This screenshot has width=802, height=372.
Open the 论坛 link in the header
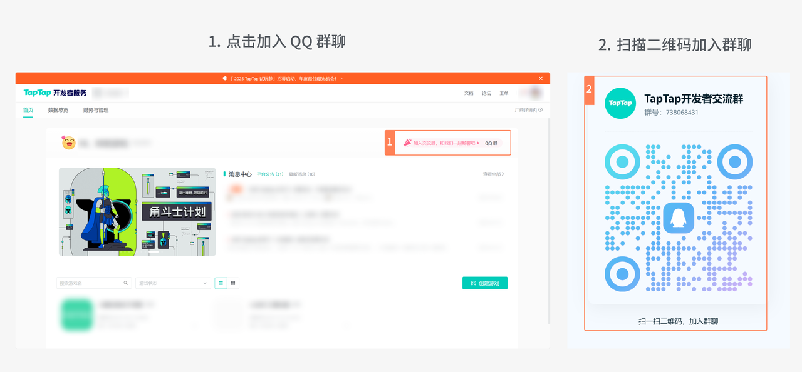pyautogui.click(x=486, y=93)
